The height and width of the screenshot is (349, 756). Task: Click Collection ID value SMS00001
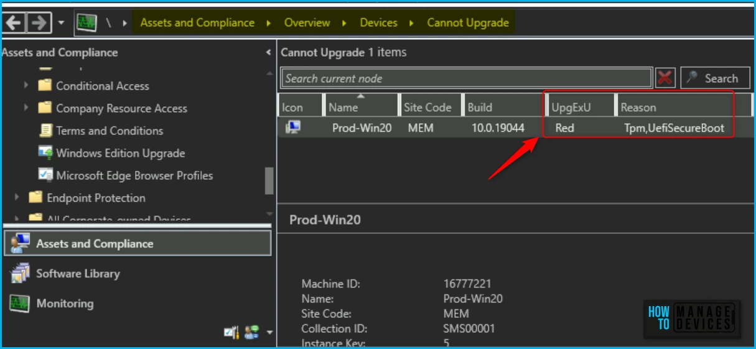[469, 328]
